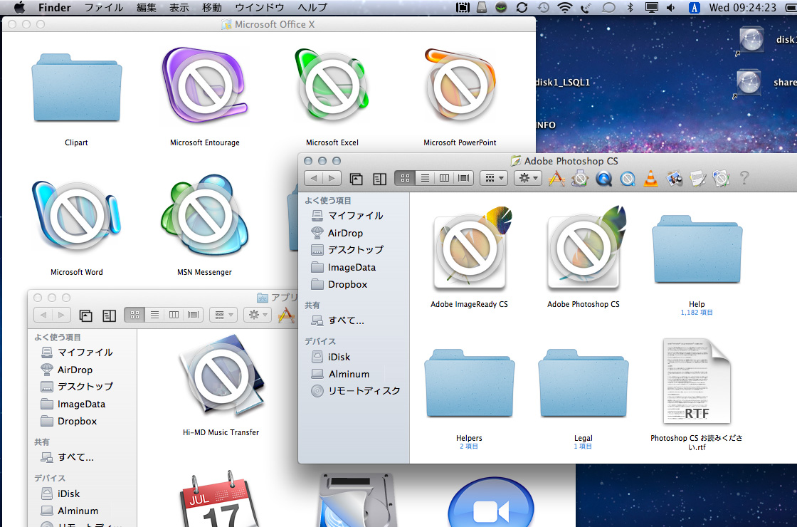The width and height of the screenshot is (797, 527).
Task: Click the prohibited QuickTime icon in toolbar
Action: click(627, 179)
